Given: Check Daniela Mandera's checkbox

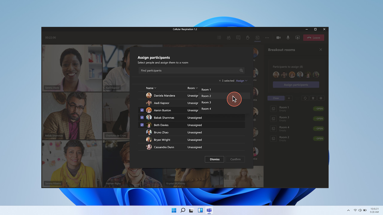Looking at the screenshot, I should point(142,95).
